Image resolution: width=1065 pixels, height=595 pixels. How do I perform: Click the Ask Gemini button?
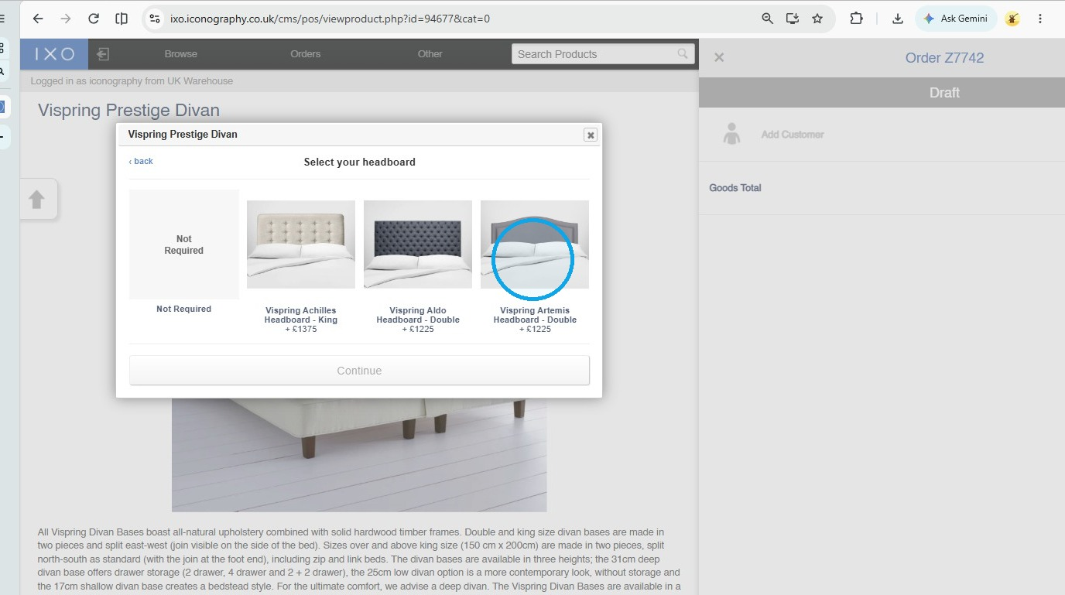tap(956, 19)
